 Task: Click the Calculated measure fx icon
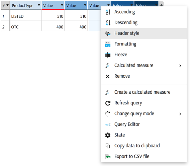pos(107,66)
